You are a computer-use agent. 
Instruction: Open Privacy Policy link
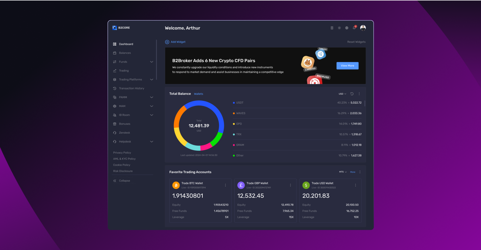pos(122,153)
